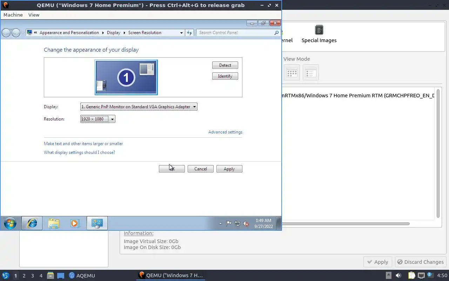Select the QEMU Windows 7 taskbar entry
Image resolution: width=449 pixels, height=281 pixels.
point(171,275)
